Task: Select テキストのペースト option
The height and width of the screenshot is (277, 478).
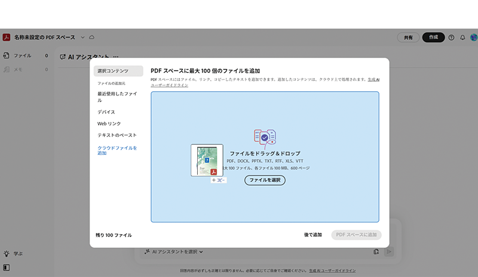Action: 117,135
